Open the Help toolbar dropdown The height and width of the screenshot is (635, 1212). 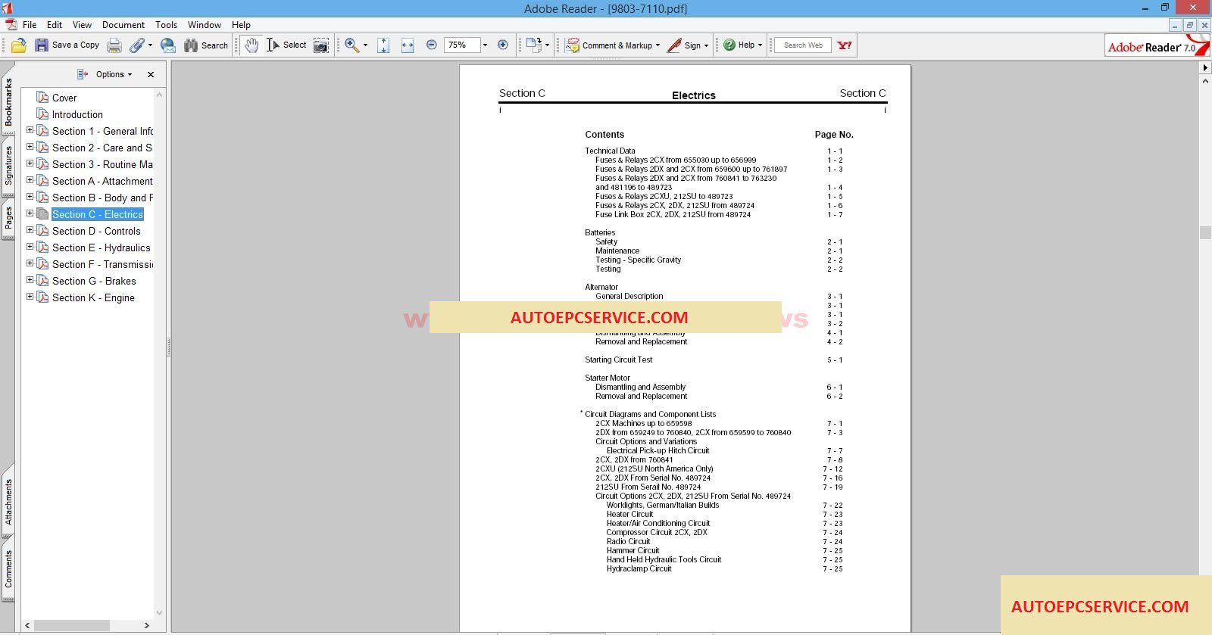[742, 45]
